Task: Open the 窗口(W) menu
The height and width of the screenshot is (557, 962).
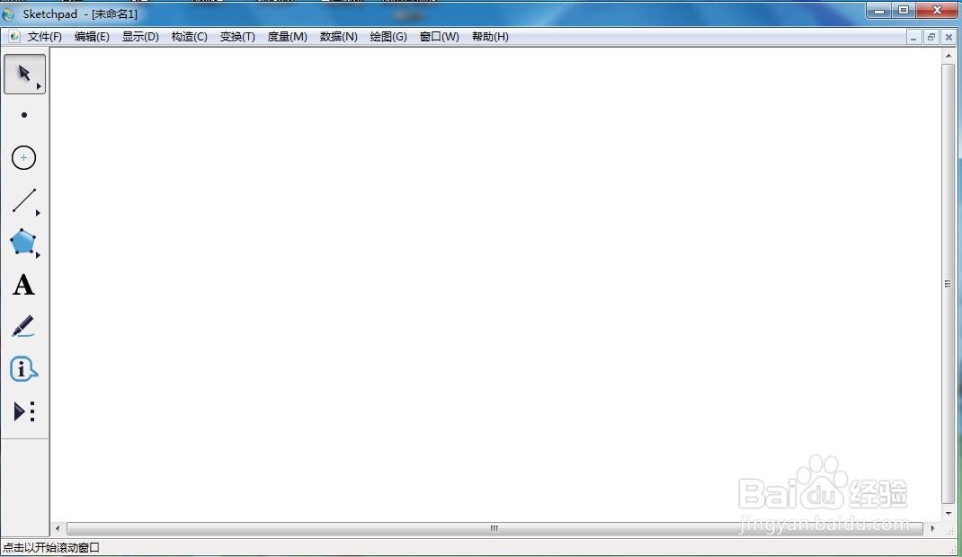Action: coord(440,37)
